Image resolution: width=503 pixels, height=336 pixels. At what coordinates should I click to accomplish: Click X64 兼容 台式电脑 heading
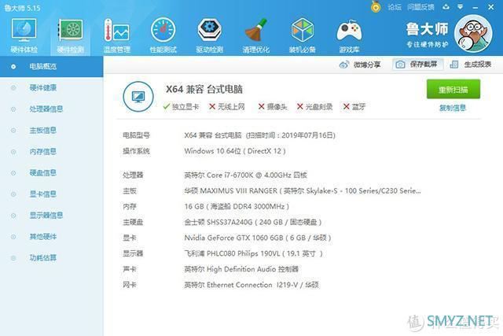click(204, 89)
